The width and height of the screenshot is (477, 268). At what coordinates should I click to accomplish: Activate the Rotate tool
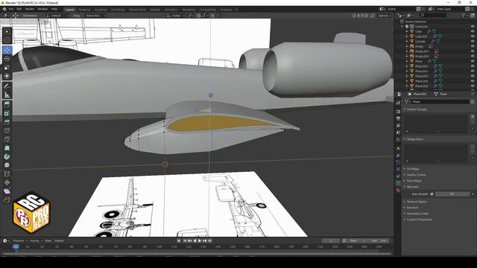coord(7,59)
